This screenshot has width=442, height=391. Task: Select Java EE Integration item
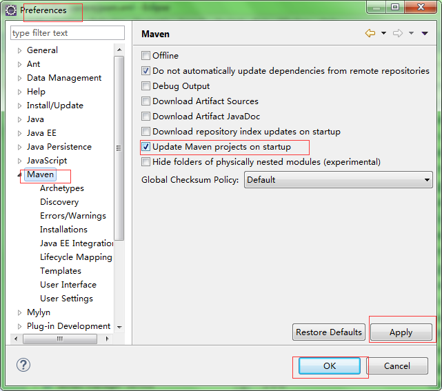pos(77,243)
